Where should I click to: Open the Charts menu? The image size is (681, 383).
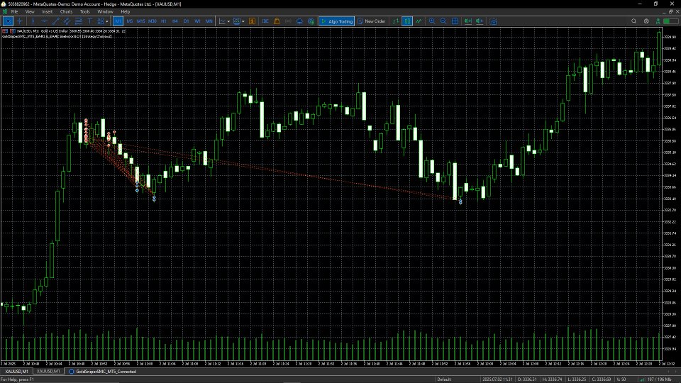(x=66, y=12)
